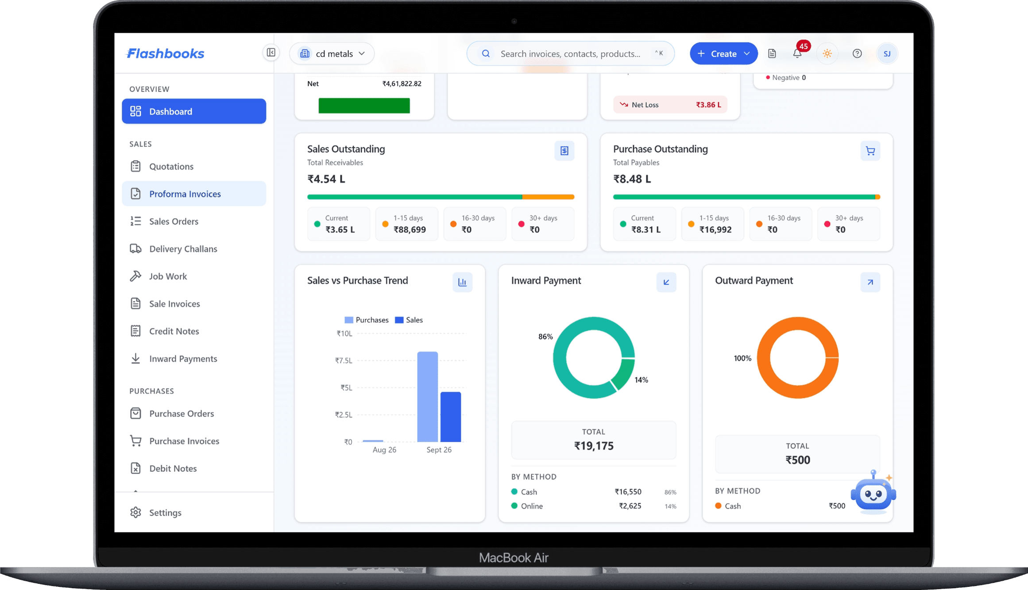Click the Outward Payment arrow icon

pos(870,282)
